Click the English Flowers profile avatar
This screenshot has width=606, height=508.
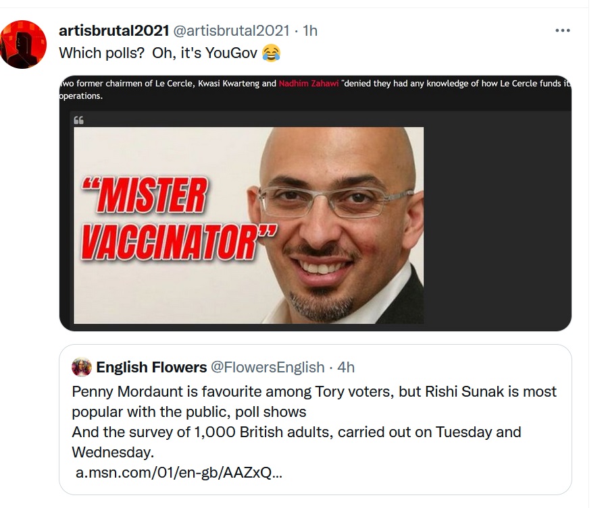click(x=82, y=367)
